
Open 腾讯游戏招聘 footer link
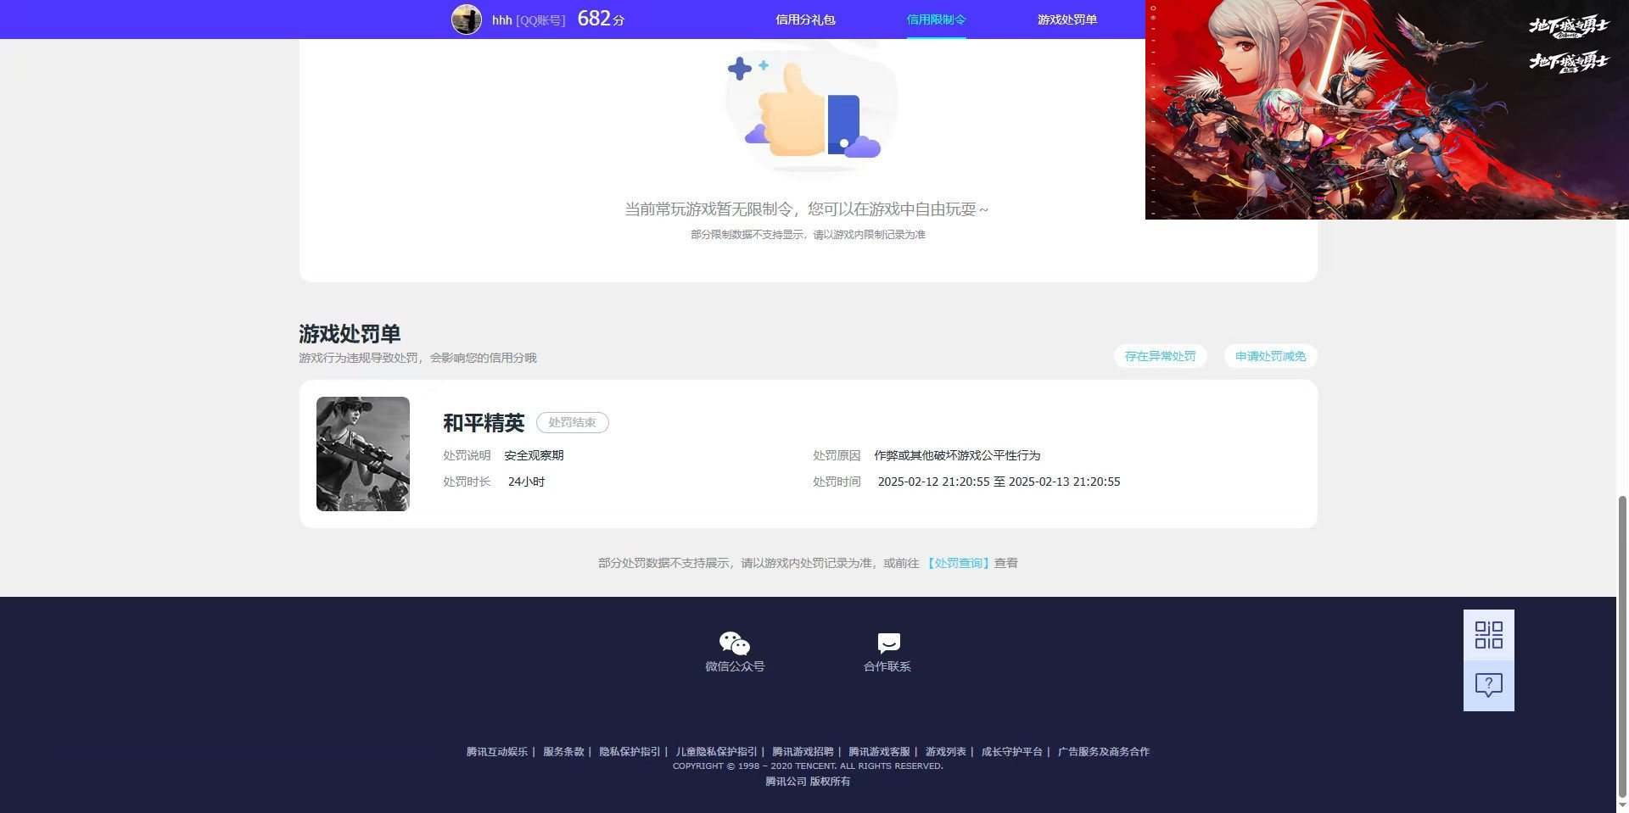click(803, 752)
